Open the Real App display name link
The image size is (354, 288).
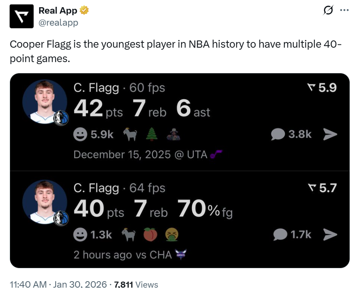click(58, 11)
